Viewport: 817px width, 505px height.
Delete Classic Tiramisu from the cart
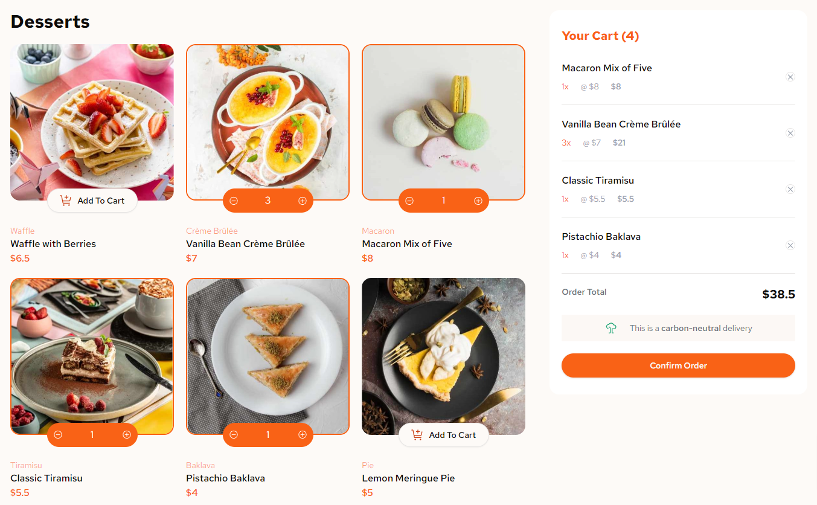790,189
